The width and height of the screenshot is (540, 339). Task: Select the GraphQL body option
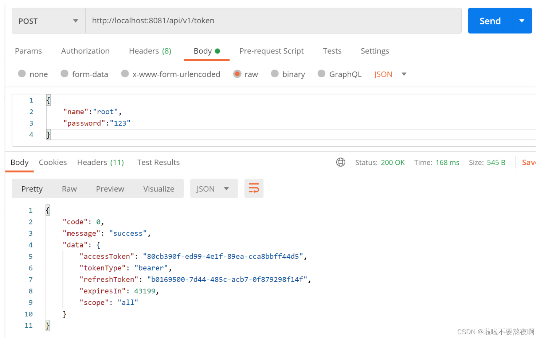(321, 74)
